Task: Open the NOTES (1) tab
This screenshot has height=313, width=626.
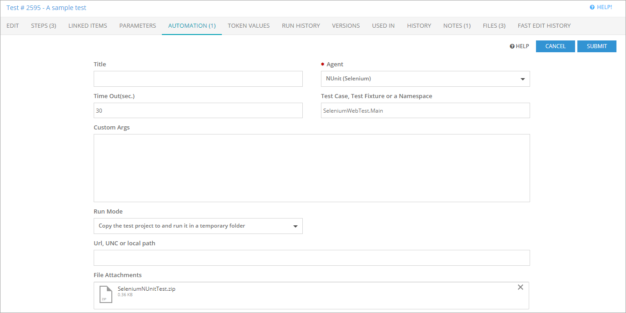Action: pyautogui.click(x=456, y=26)
